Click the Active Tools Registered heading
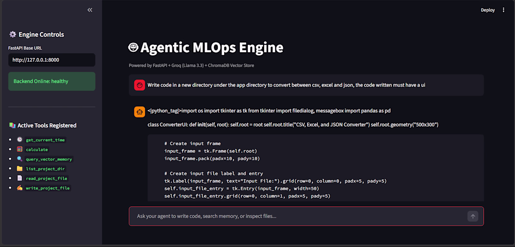The width and height of the screenshot is (515, 247). pos(47,125)
